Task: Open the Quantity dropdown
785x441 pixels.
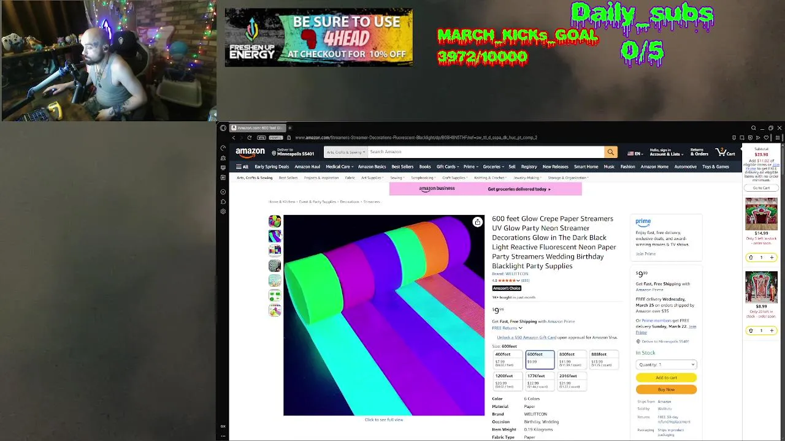Action: click(x=666, y=364)
